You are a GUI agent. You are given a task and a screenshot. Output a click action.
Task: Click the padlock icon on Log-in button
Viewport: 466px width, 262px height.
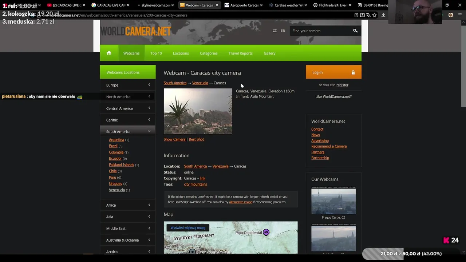coord(353,72)
